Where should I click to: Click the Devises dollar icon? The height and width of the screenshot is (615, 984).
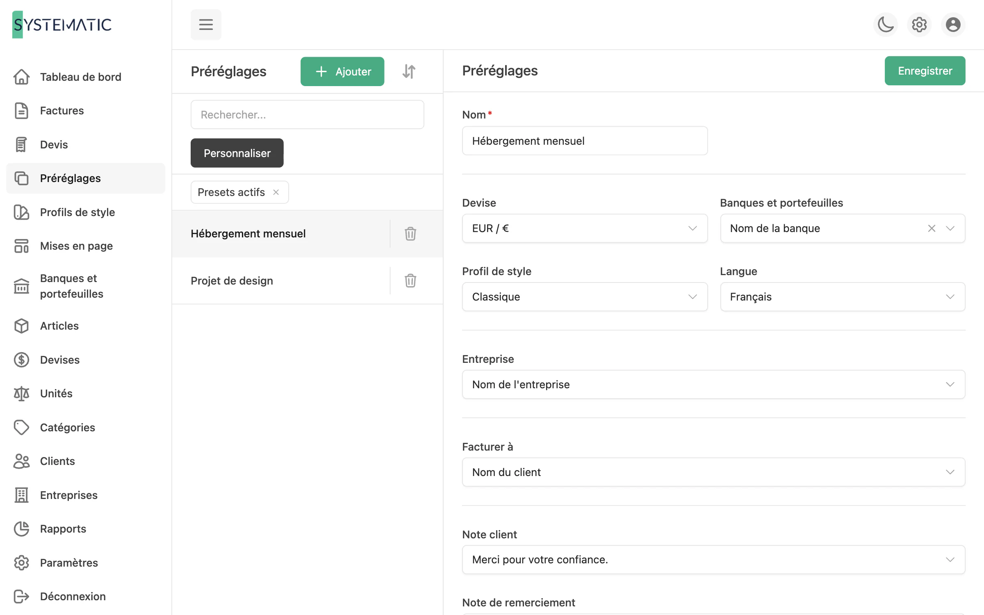click(21, 360)
